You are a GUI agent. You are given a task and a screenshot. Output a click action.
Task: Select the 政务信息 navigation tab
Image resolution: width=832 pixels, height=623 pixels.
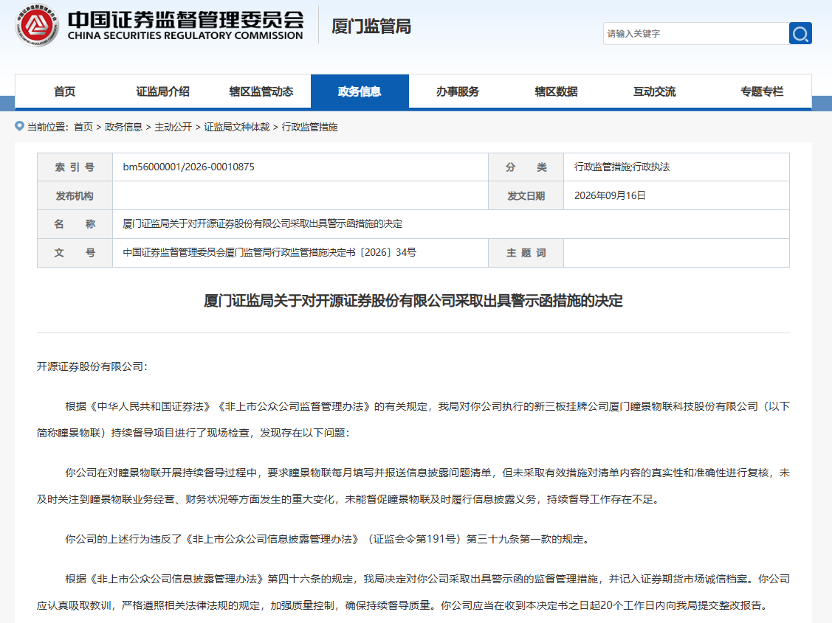click(x=360, y=91)
